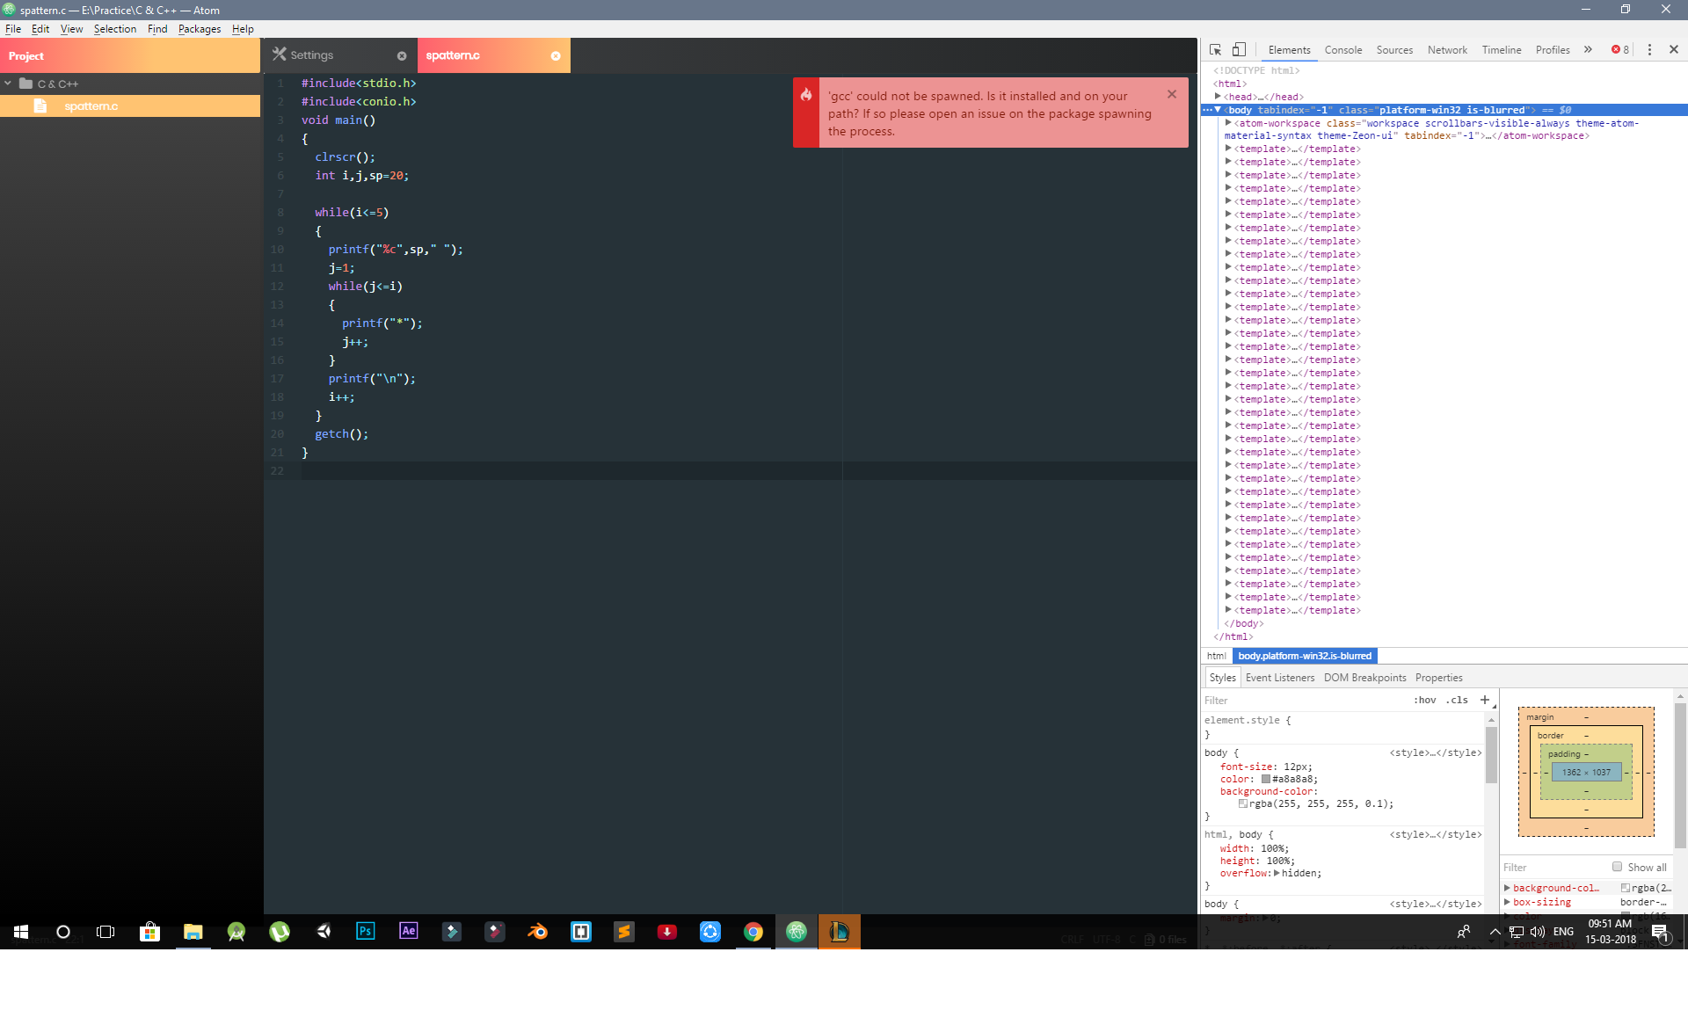Toggle the .cls class editor control
Image resolution: width=1688 pixels, height=1032 pixels.
[1457, 700]
